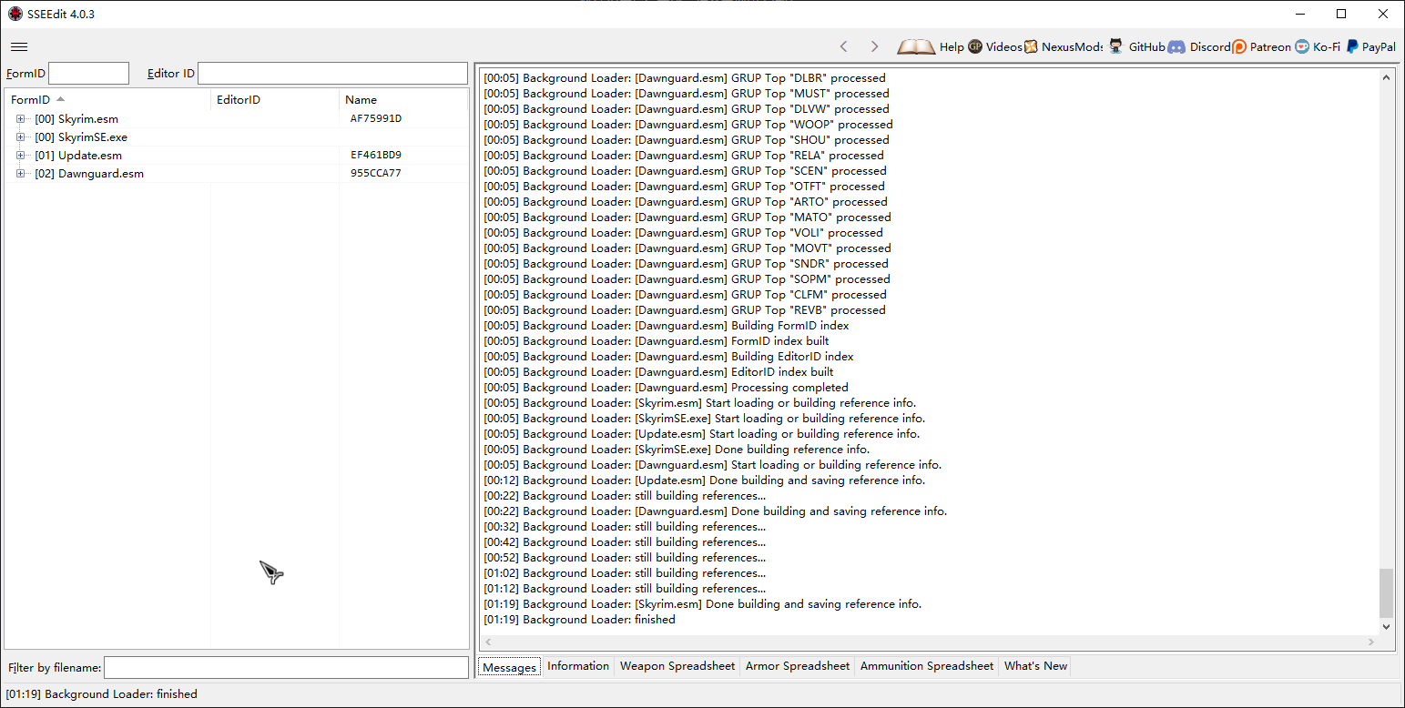Viewport: 1405px width, 708px height.
Task: Open PayPal donation button
Action: point(1370,46)
